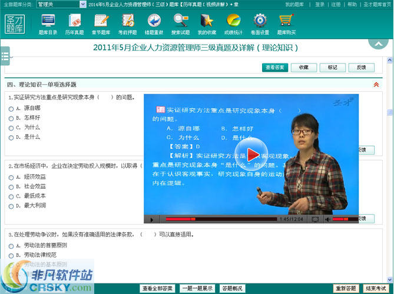Click the page scrollbar up arrow

[x=390, y=60]
